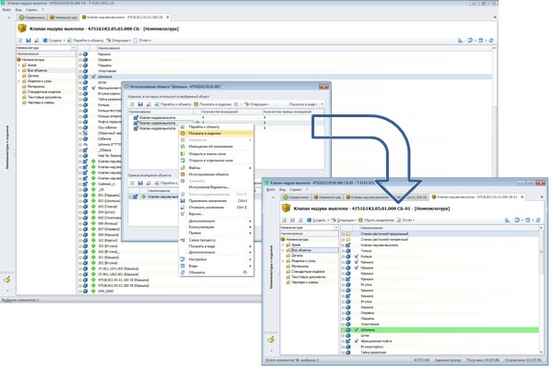This screenshot has height=369, width=553.
Task: Open the 'Файлы' submenu in the context menu
Action: pyautogui.click(x=196, y=167)
